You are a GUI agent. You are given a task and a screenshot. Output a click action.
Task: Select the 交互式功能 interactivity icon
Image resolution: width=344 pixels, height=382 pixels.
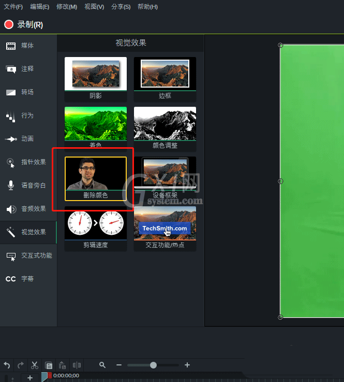(x=11, y=256)
